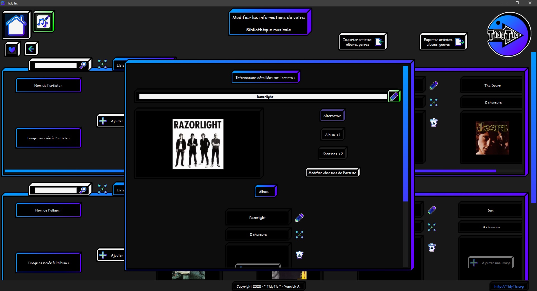Click The Doors artist name
This screenshot has width=537, height=291.
(x=492, y=85)
